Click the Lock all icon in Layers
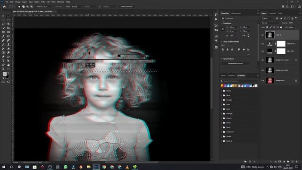 click(281, 27)
